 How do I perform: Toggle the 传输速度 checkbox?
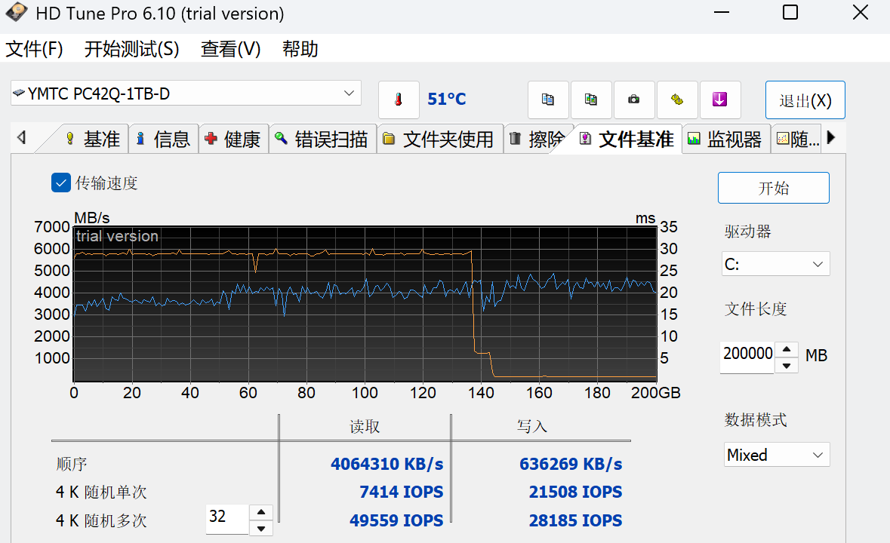(x=60, y=183)
